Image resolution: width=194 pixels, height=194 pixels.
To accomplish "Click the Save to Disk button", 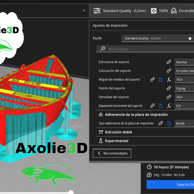I will [170, 185].
